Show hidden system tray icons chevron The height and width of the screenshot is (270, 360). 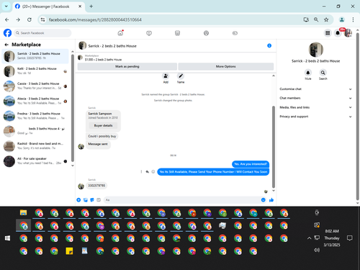[x=309, y=238]
